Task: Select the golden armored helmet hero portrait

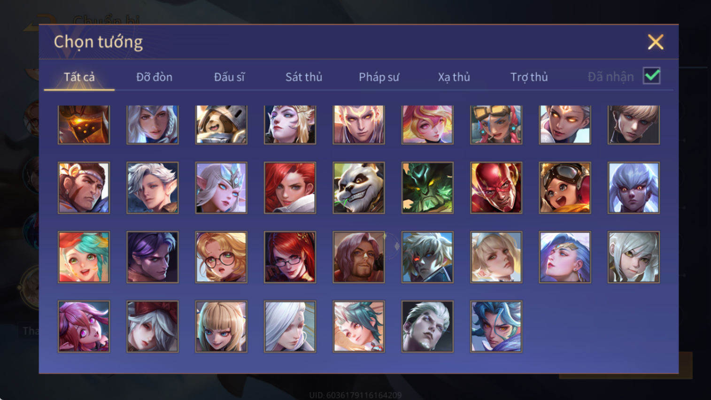Action: pyautogui.click(x=84, y=124)
